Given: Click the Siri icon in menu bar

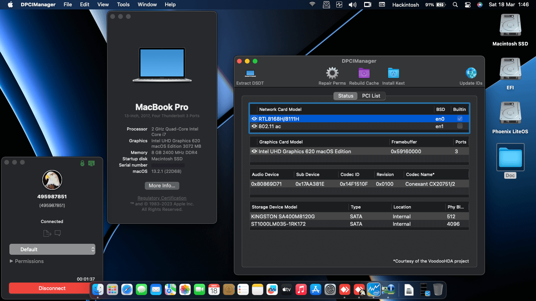Looking at the screenshot, I should [x=479, y=5].
